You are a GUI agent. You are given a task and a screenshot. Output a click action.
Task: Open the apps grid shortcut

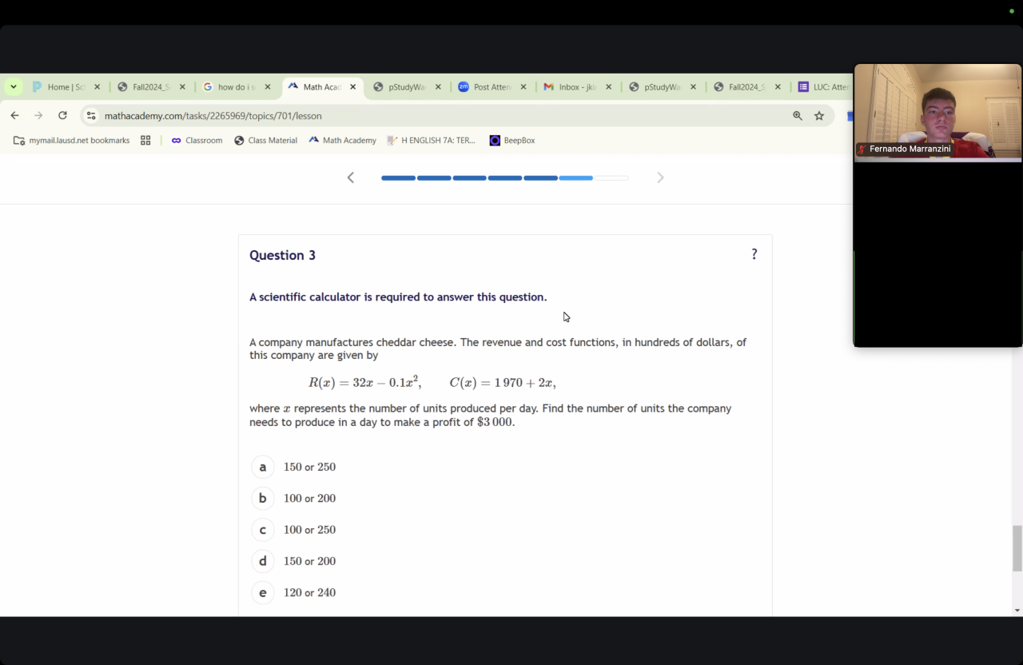tap(145, 141)
